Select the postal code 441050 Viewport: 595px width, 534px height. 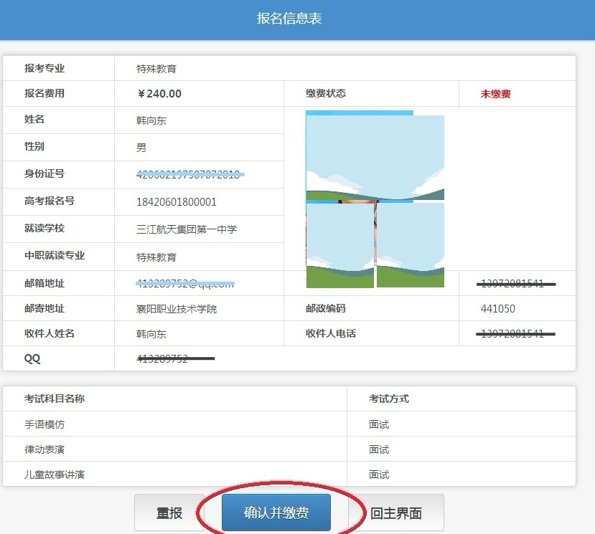click(x=497, y=309)
